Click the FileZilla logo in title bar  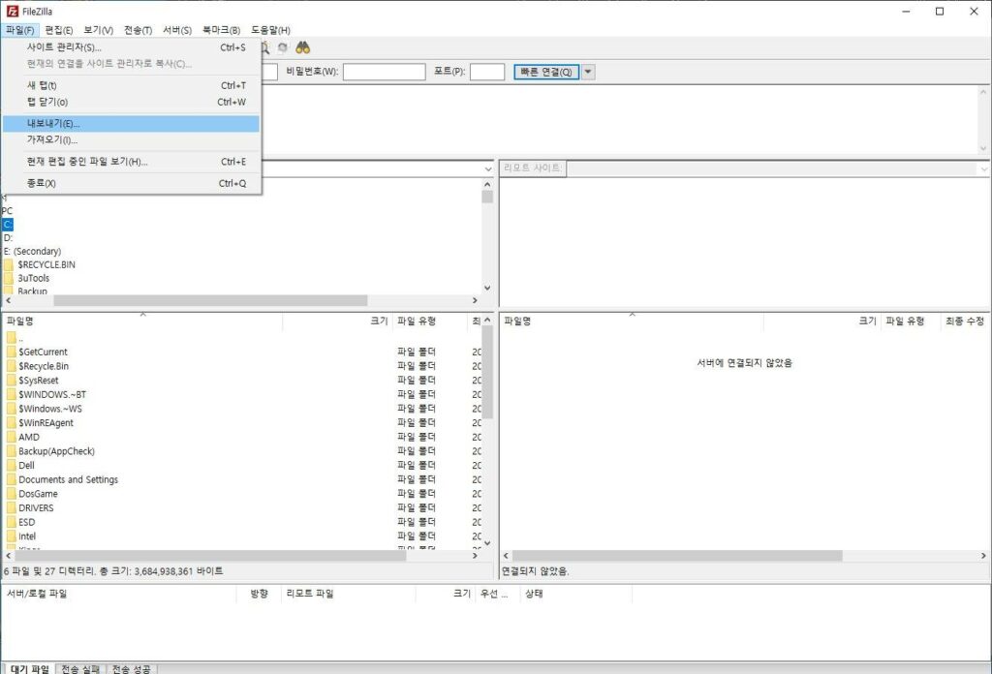tap(12, 12)
